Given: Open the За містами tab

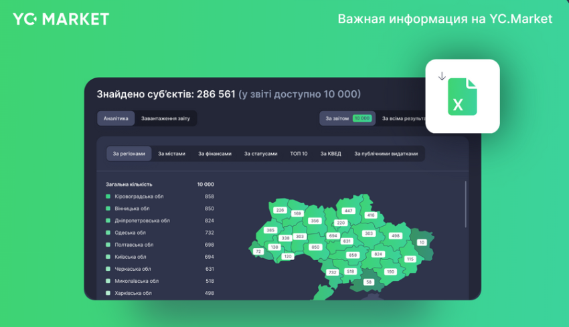Looking at the screenshot, I should click(171, 154).
